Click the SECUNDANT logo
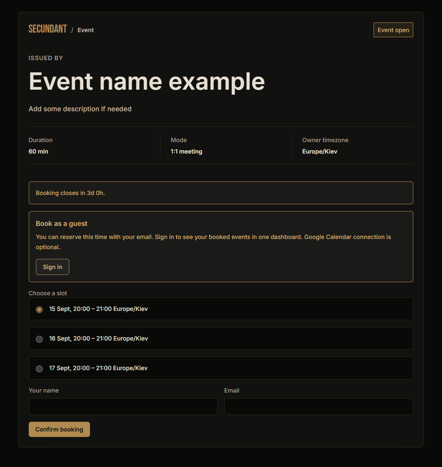 coord(48,29)
